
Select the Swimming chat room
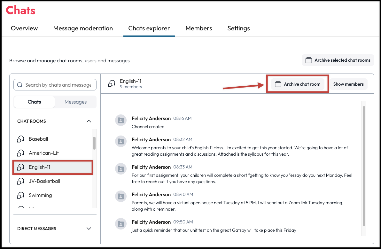tap(53, 195)
